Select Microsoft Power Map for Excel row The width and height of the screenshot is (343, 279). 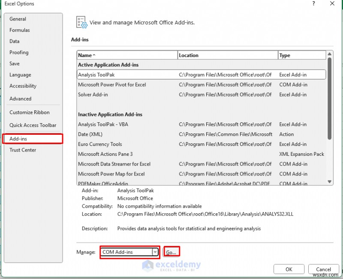coord(201,174)
